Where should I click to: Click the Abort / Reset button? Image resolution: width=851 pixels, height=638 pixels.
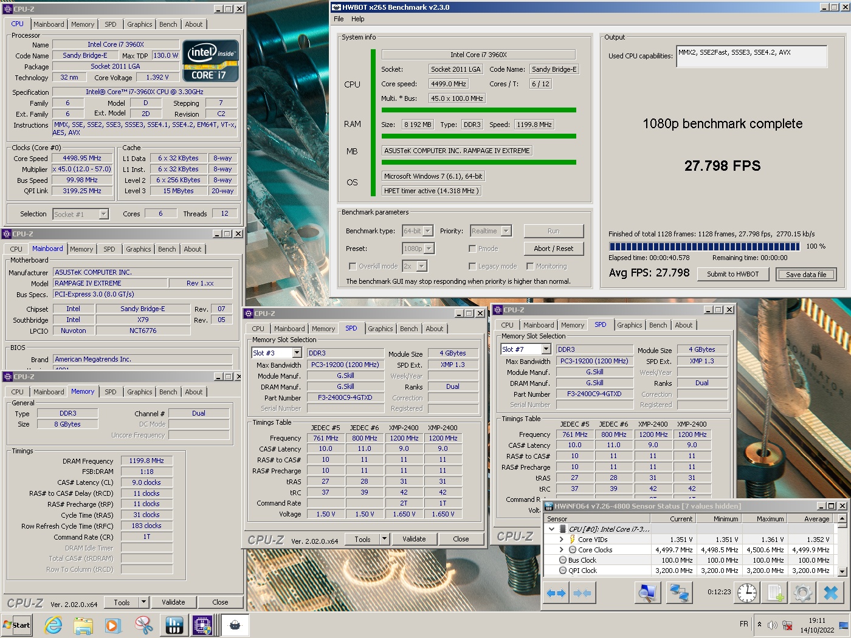click(554, 249)
